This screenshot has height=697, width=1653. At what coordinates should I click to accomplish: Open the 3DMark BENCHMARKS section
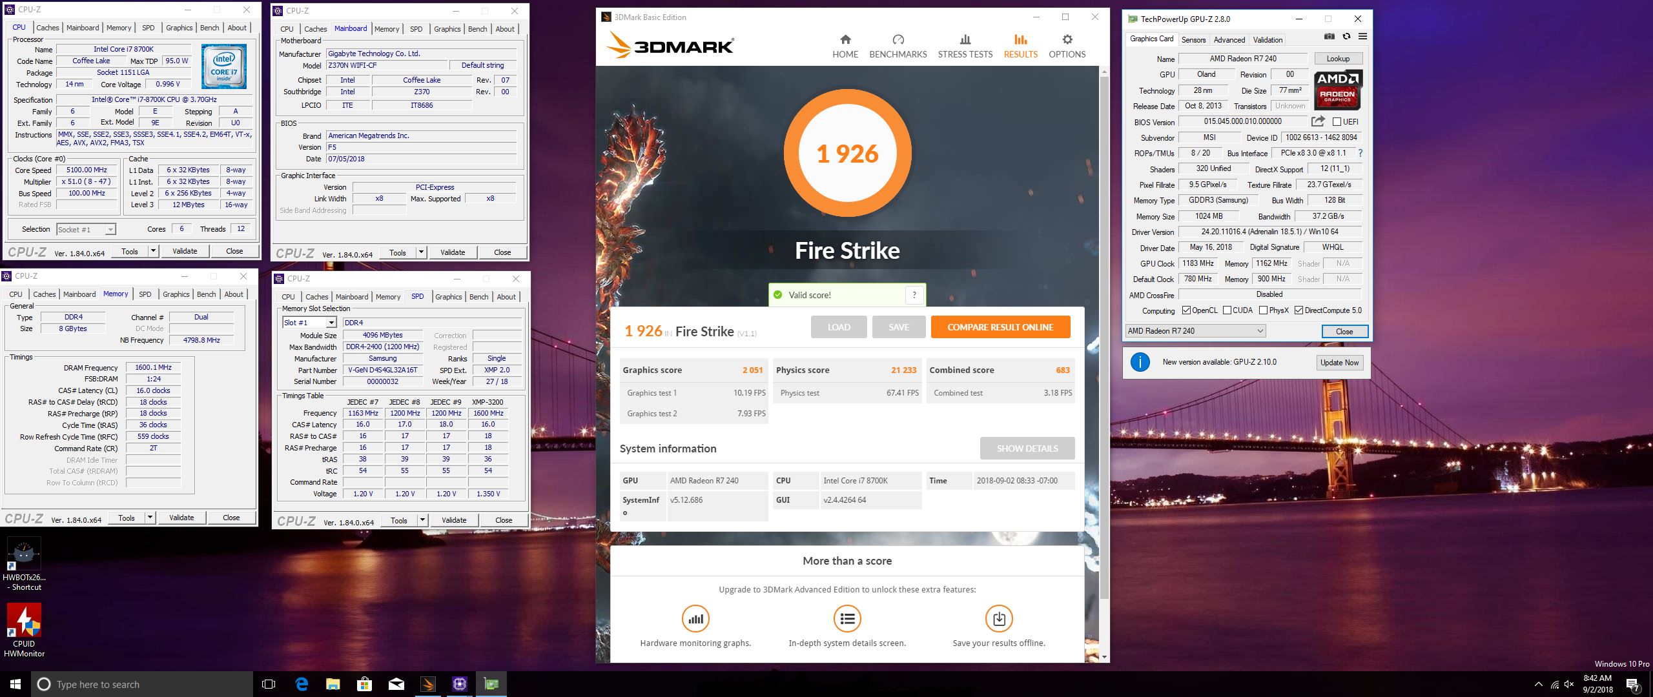click(x=898, y=46)
